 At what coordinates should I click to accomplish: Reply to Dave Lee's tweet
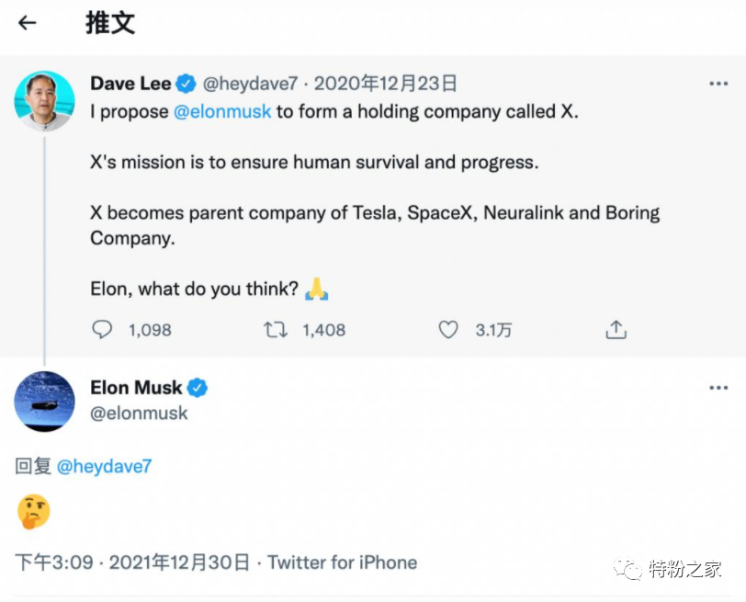click(103, 329)
